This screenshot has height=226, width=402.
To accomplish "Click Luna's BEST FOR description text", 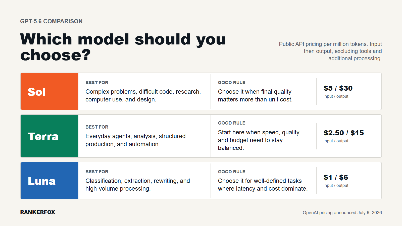I will click(x=138, y=185).
